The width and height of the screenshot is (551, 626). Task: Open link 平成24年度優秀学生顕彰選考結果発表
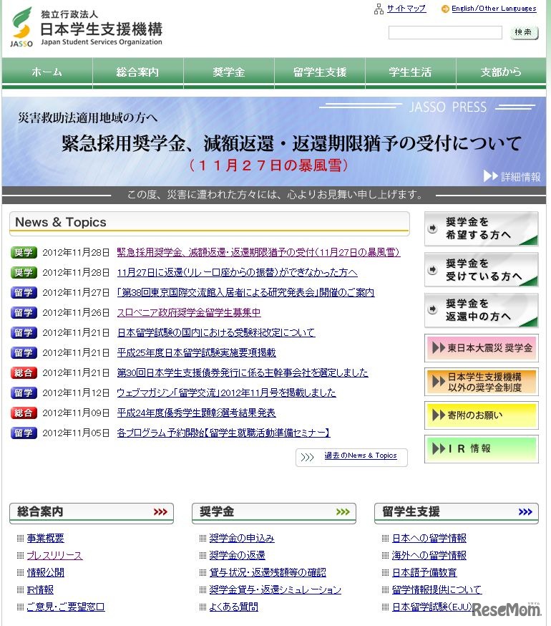pos(196,413)
